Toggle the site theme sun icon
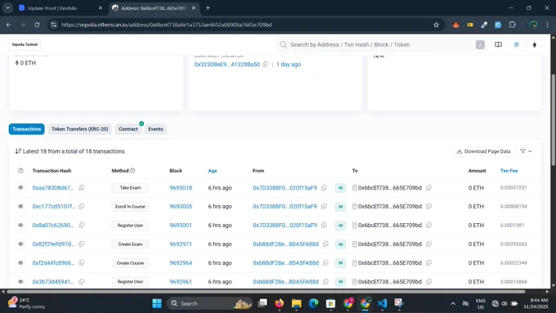The image size is (556, 313). tap(516, 45)
